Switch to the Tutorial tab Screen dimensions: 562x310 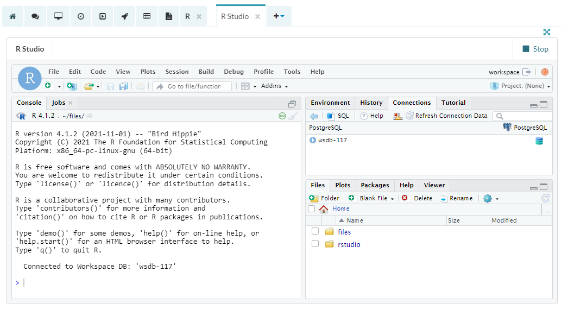tap(453, 103)
